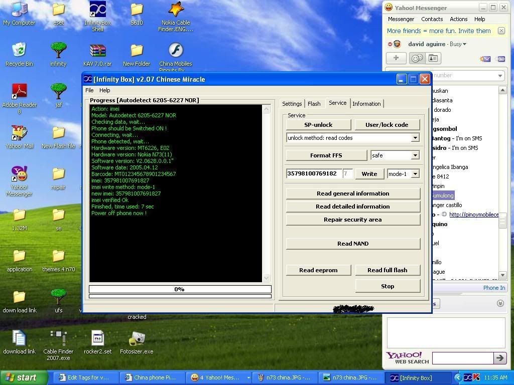Screen dimensions: 514x385
Task: Open the Busy status dropdown in Yahoo Messenger
Action: pyautogui.click(x=458, y=44)
